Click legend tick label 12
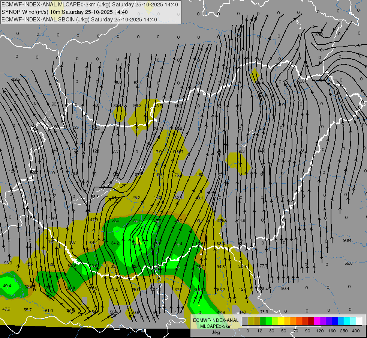367x338 pixels. click(260, 331)
